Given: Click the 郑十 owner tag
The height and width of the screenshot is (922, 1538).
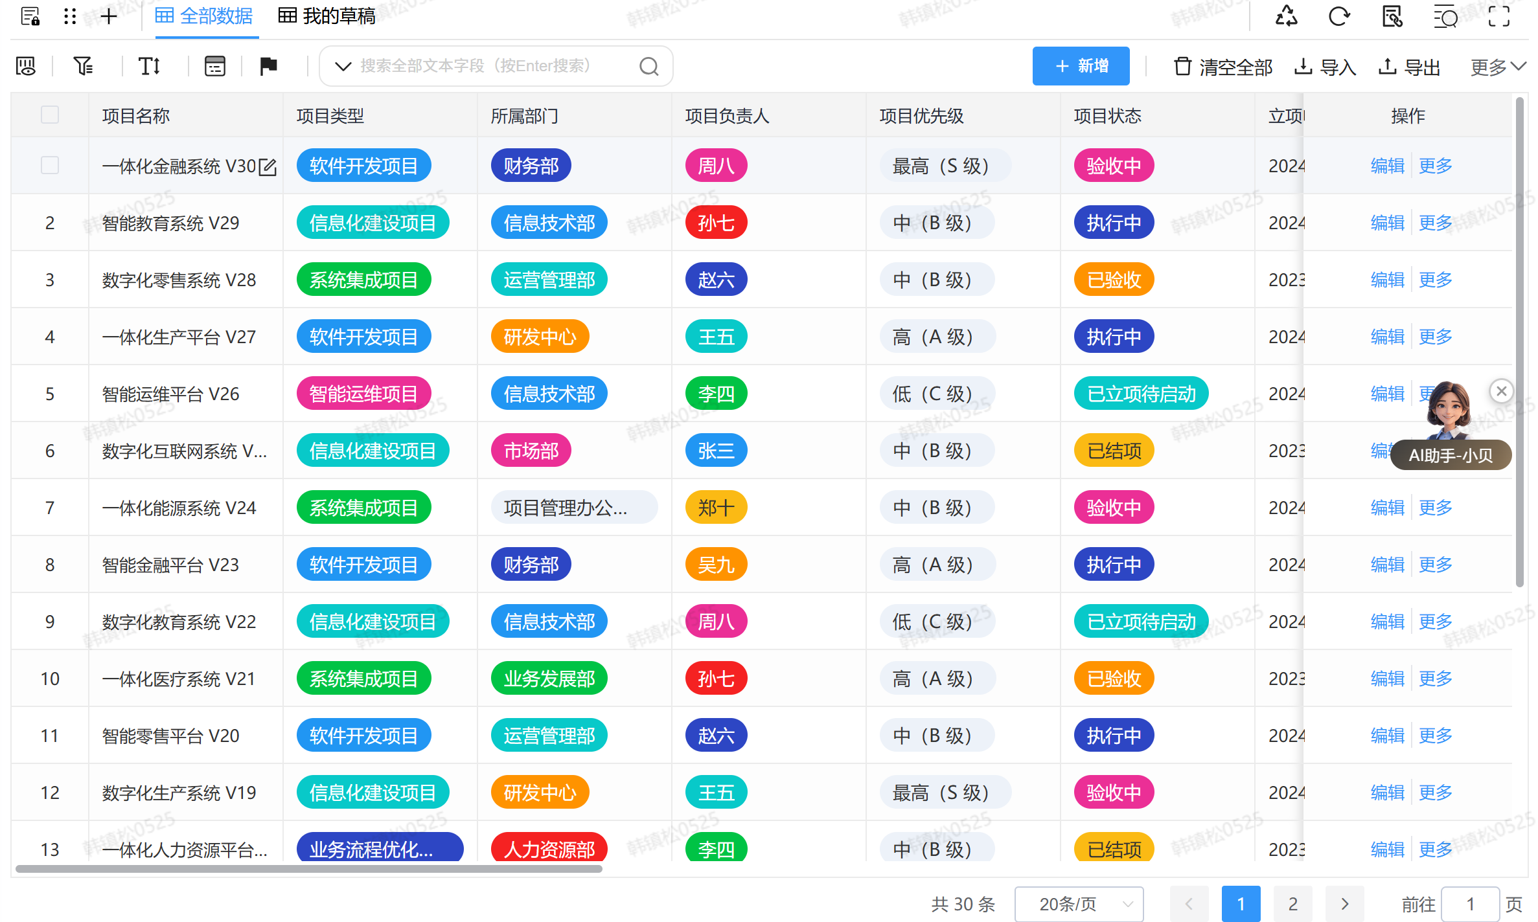Looking at the screenshot, I should (716, 508).
